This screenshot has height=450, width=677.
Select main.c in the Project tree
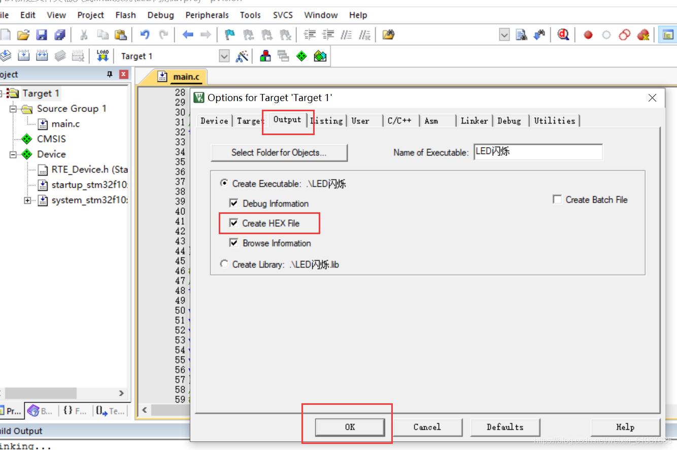(x=65, y=124)
